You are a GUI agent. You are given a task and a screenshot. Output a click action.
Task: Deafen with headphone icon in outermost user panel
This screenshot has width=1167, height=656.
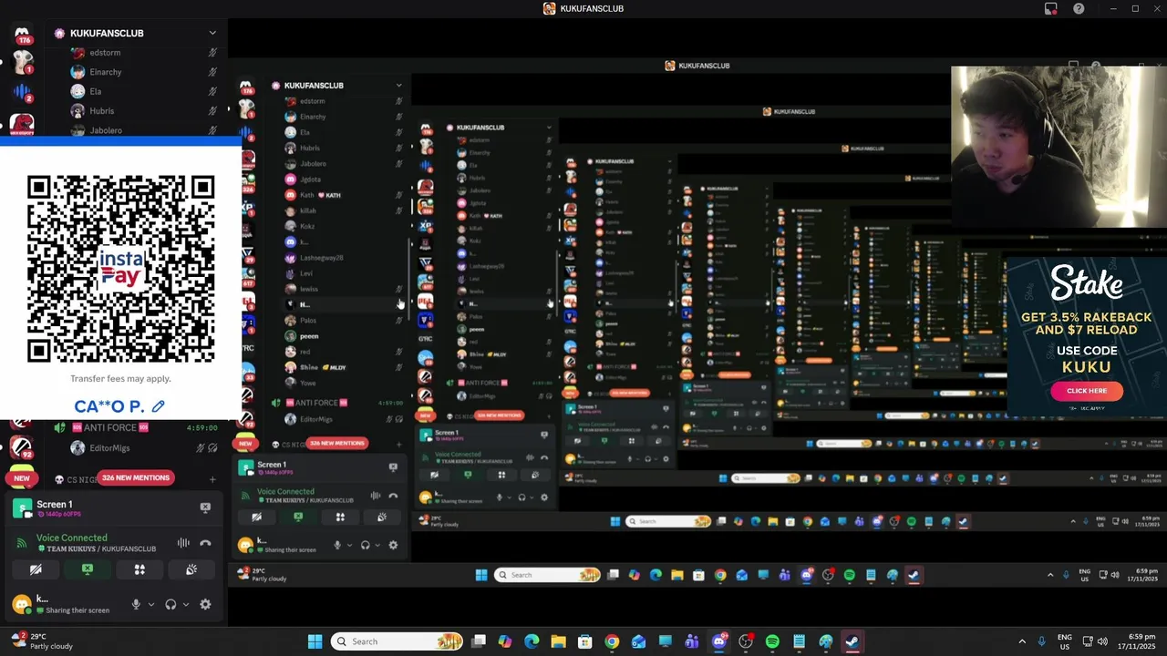(x=170, y=604)
